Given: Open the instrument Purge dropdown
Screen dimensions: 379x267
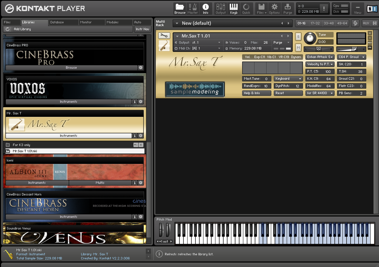Looking at the screenshot, I should point(282,43).
